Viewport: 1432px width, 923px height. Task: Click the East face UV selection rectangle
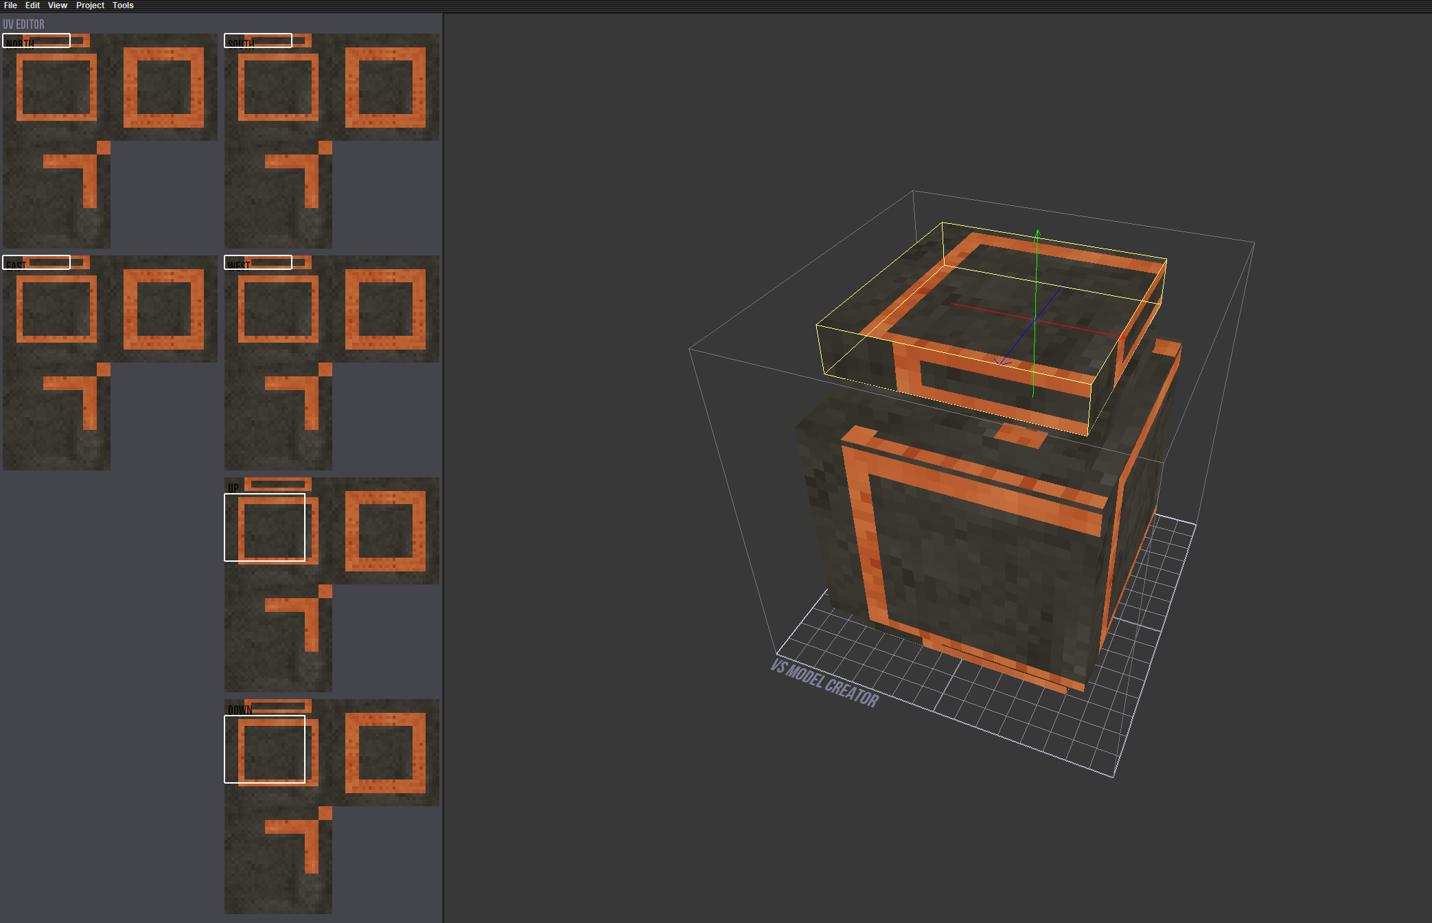36,262
